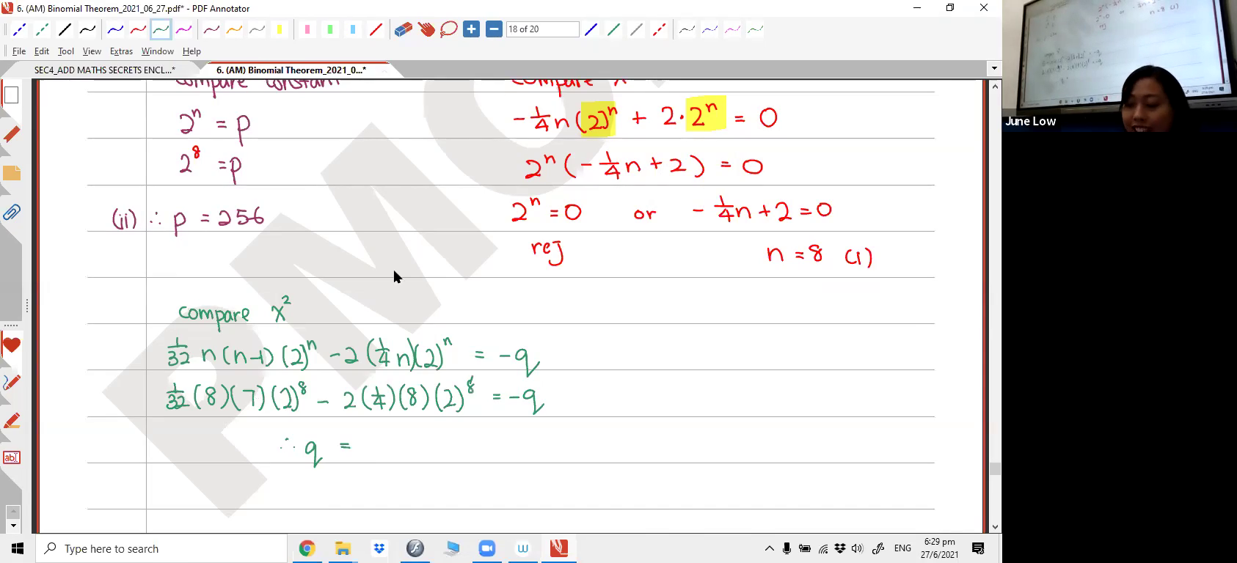Expand sidebar tabs with bottom down arrow
The width and height of the screenshot is (1237, 563).
(12, 526)
